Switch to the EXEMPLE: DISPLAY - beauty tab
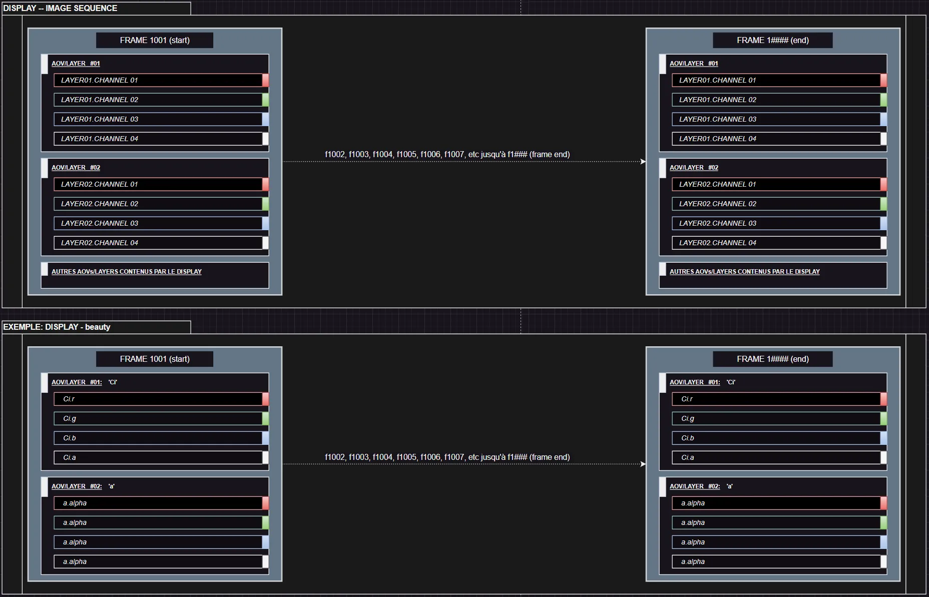 tap(57, 327)
